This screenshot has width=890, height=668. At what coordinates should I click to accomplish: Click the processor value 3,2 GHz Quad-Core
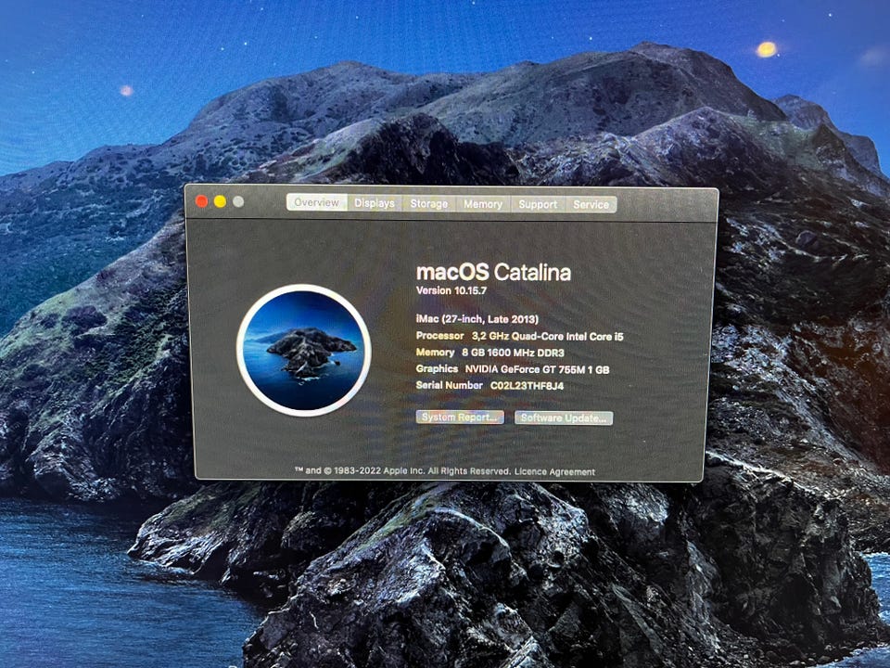pos(547,336)
